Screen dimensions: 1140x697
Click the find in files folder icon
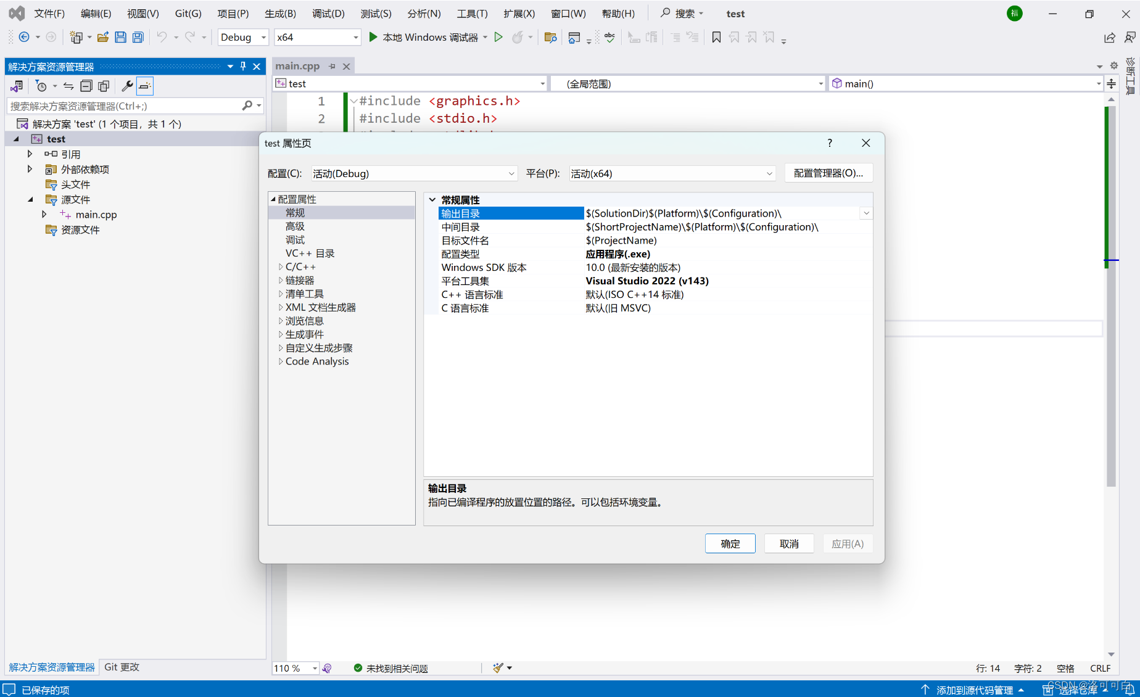[x=551, y=37]
